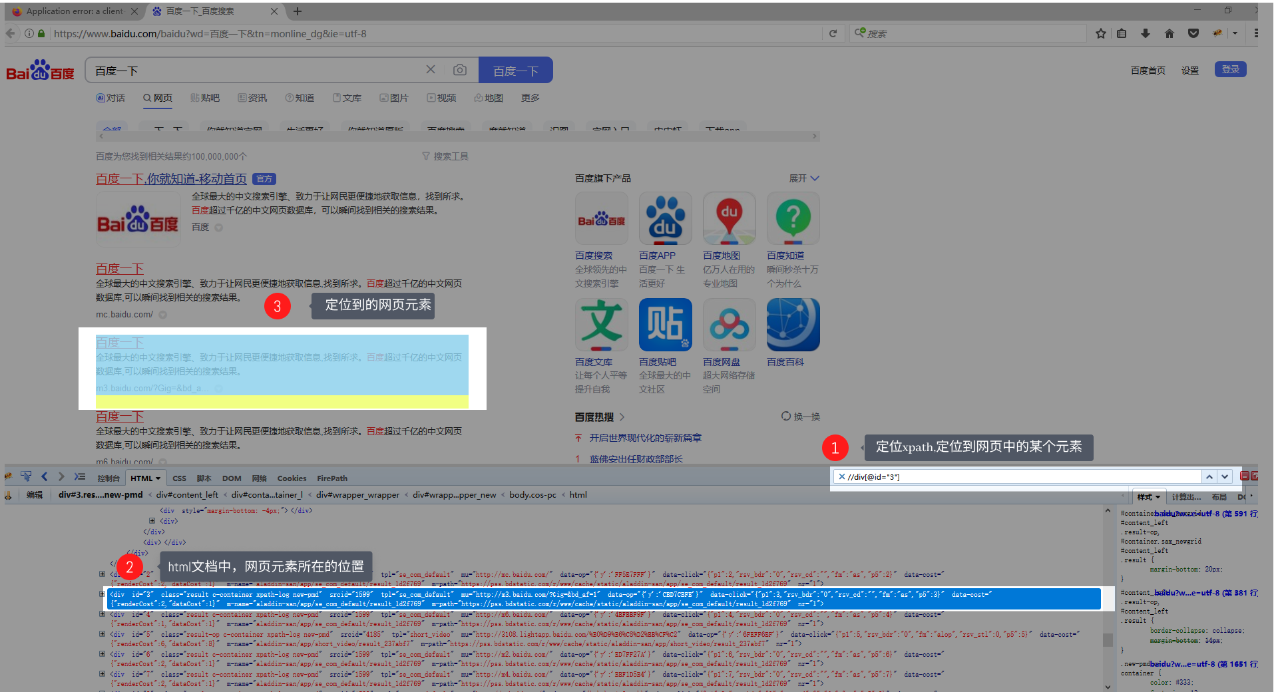Click the 百度知道 product icon
The width and height of the screenshot is (1278, 692).
(793, 218)
